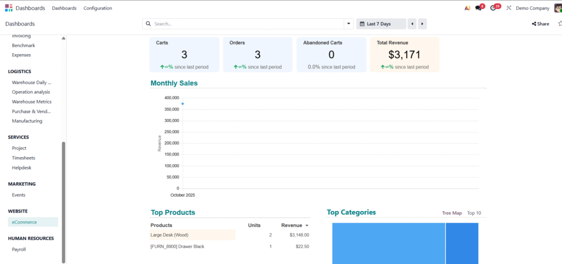Click inside the Search input field

(247, 24)
